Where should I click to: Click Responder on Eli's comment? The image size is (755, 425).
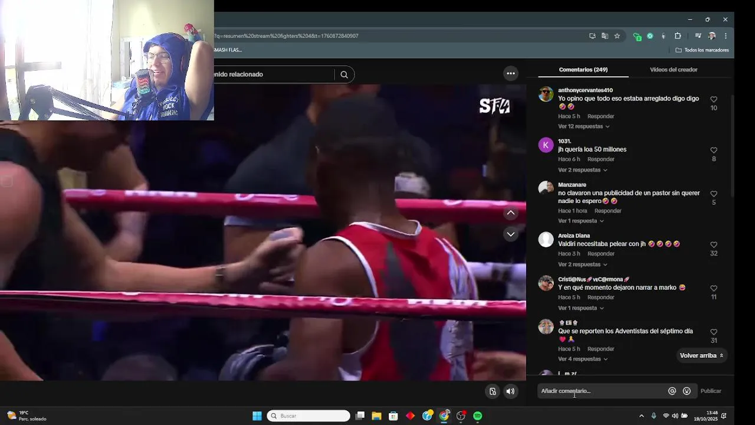(x=601, y=349)
